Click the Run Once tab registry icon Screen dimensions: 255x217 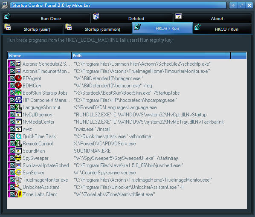tap(7, 16)
